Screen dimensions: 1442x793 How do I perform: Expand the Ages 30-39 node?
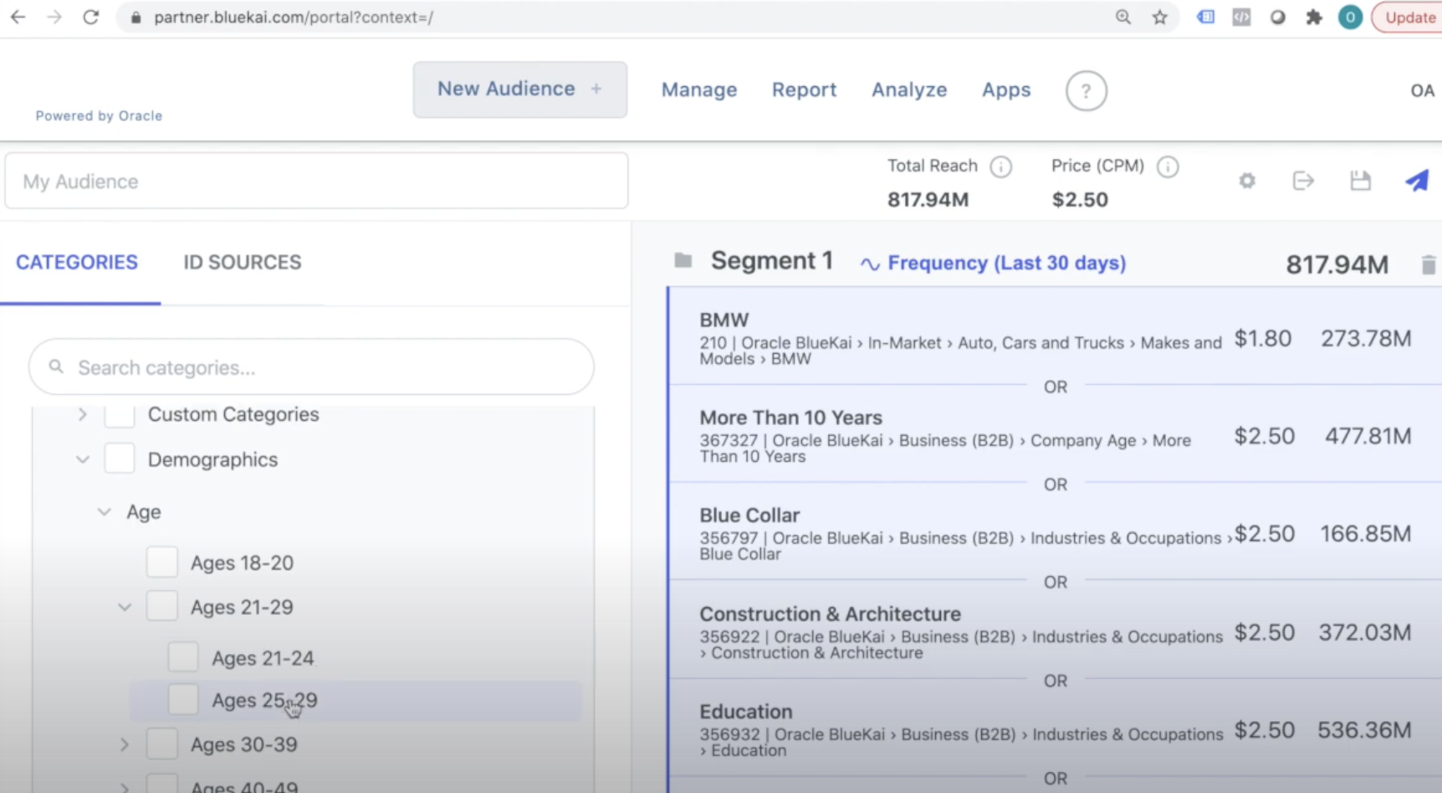(125, 744)
